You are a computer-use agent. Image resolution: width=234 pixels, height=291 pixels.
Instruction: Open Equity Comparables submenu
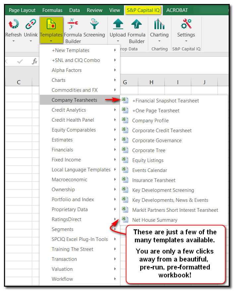point(80,130)
